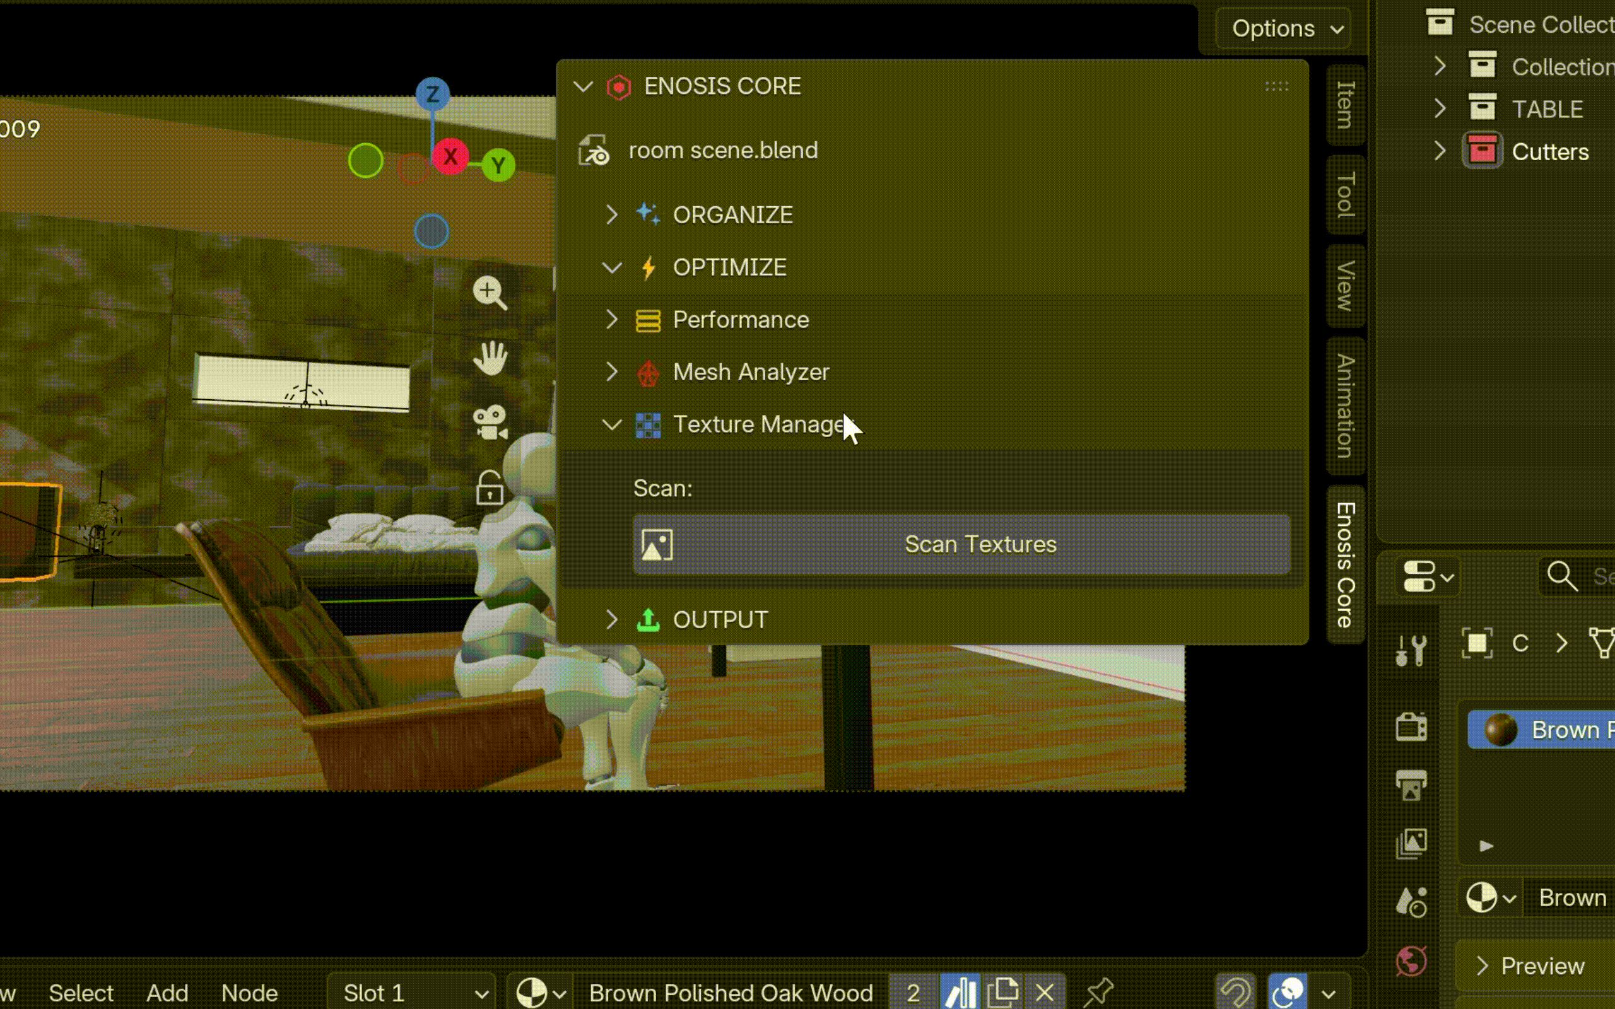
Task: Click the viewport lock icon
Action: (x=490, y=487)
